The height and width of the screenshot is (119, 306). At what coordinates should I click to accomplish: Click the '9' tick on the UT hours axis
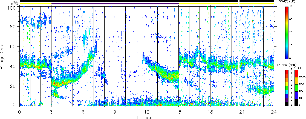[115, 112]
